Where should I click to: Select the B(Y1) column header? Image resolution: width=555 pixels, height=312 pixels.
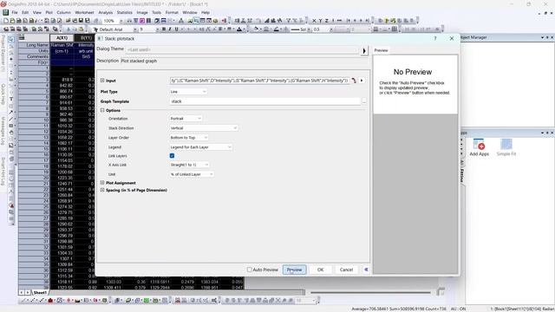85,38
